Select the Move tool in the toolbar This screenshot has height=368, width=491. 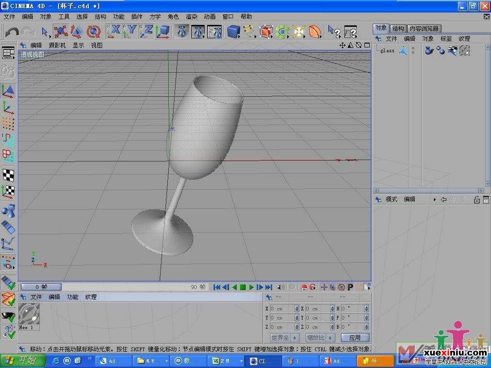pos(60,32)
